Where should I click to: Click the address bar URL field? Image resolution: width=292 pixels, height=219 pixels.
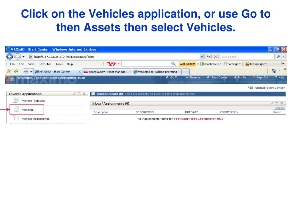[x=115, y=56]
